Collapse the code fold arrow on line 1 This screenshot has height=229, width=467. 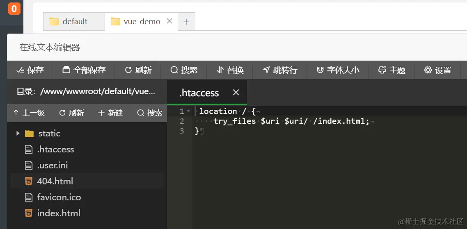click(188, 111)
